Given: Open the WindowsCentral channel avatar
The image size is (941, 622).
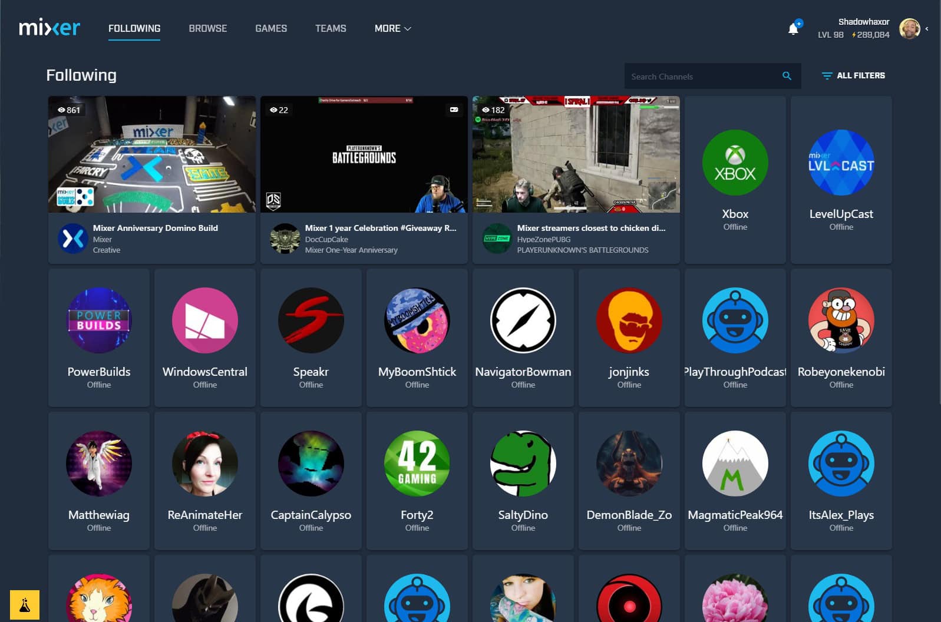Looking at the screenshot, I should click(x=205, y=320).
